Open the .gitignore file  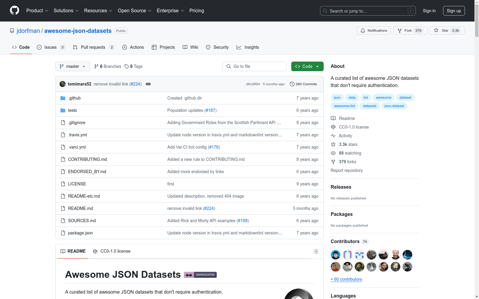pos(77,123)
